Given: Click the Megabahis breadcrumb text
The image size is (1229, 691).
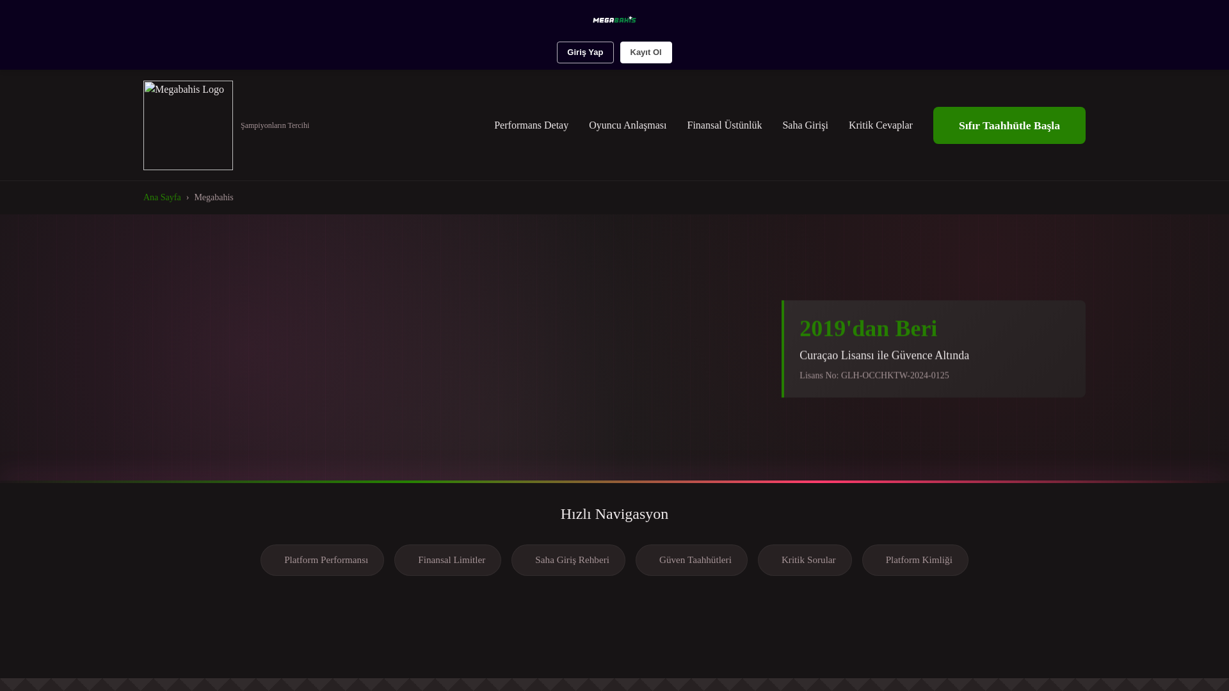Looking at the screenshot, I should (x=214, y=198).
